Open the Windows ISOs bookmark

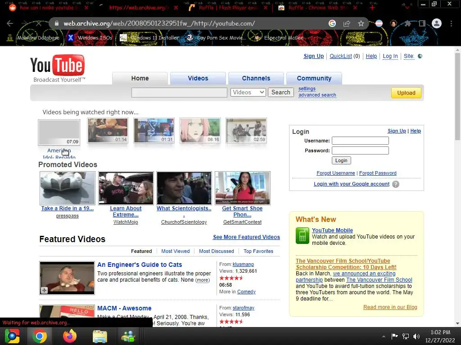[x=90, y=38]
